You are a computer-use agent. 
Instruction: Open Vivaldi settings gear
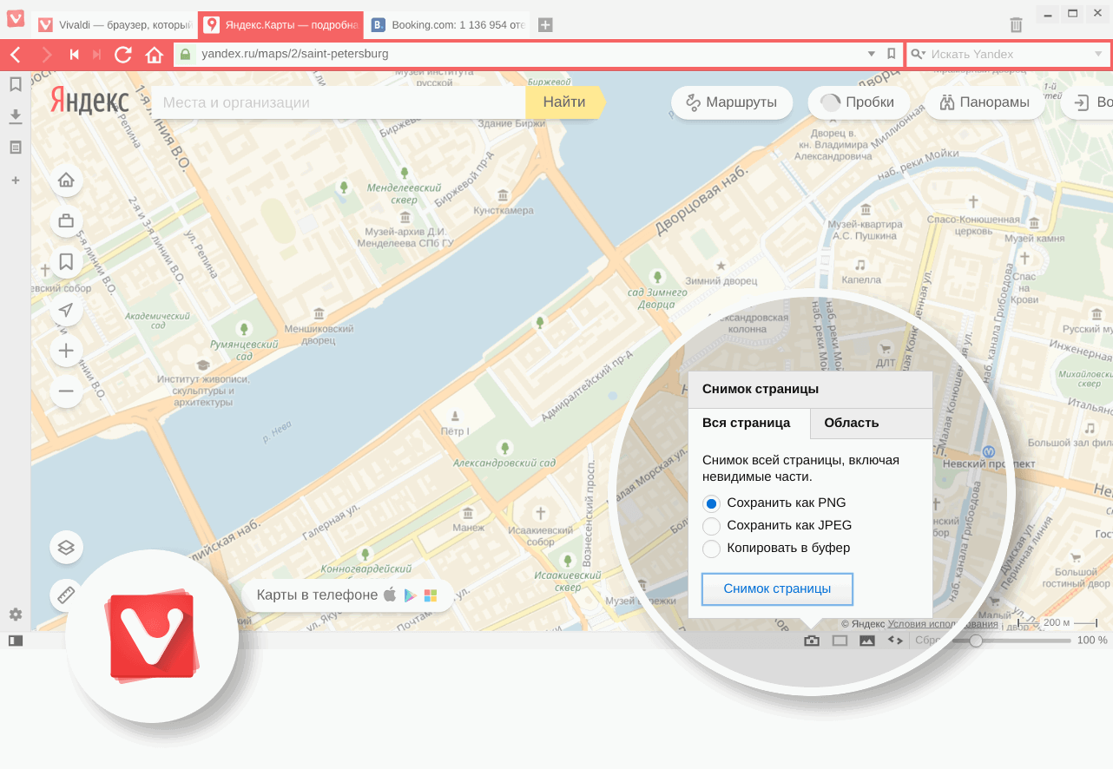coord(15,615)
